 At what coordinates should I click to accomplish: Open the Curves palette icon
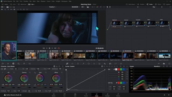click(67, 64)
